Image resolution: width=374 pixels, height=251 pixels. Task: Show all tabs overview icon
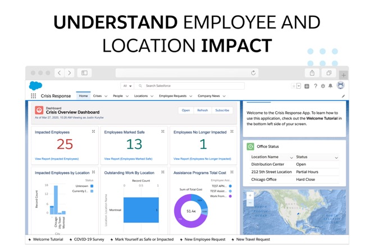pyautogui.click(x=329, y=73)
